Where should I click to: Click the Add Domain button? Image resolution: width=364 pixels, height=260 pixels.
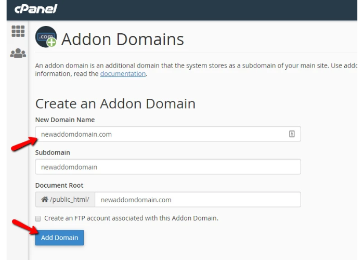(x=59, y=238)
